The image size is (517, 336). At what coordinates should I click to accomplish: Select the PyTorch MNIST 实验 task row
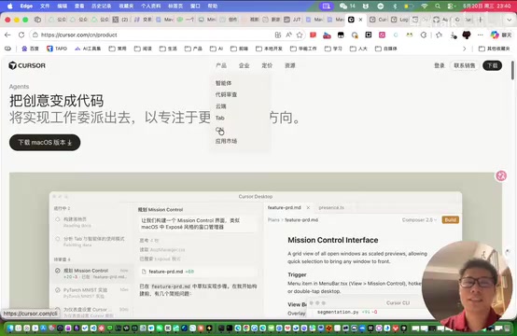(x=91, y=293)
